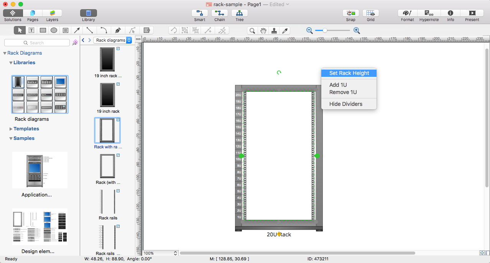This screenshot has height=263, width=490.
Task: Click the zoom in magnifier icon
Action: point(357,31)
